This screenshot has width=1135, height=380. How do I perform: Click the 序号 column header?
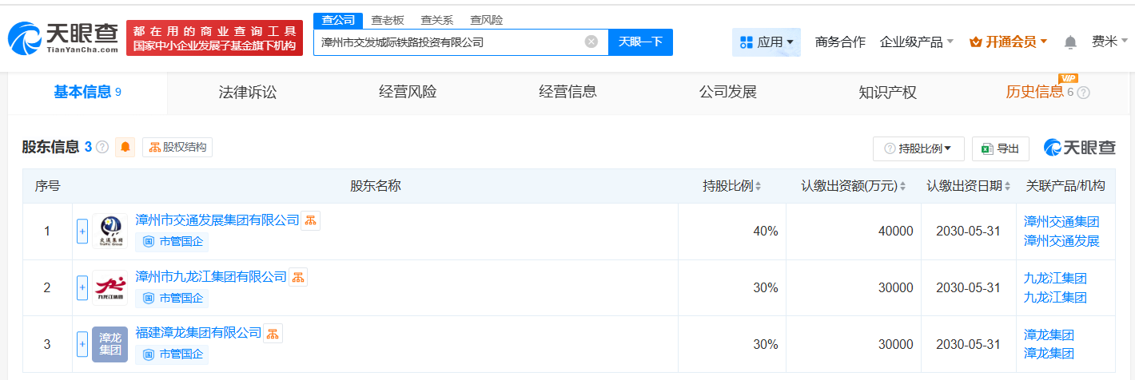pos(47,186)
